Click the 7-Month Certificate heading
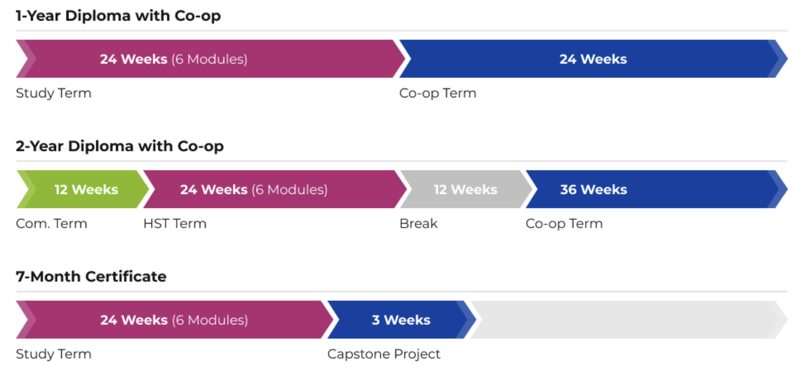798x367 pixels. pos(91,276)
